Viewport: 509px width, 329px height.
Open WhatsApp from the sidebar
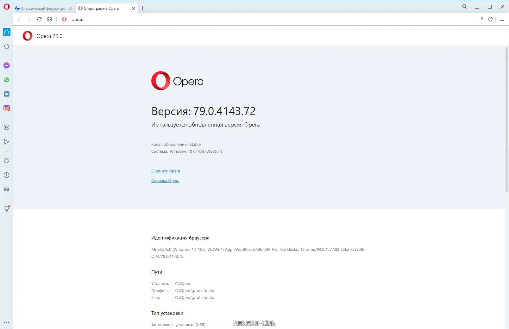point(7,80)
